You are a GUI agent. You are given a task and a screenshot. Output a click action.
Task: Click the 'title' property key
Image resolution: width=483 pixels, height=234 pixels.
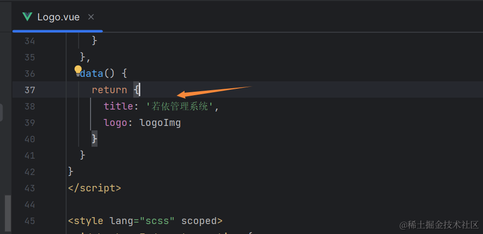click(118, 106)
